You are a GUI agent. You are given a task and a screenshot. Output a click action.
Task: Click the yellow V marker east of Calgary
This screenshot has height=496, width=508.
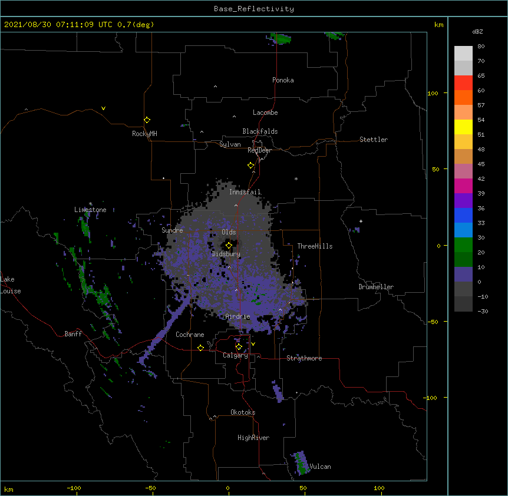[253, 344]
